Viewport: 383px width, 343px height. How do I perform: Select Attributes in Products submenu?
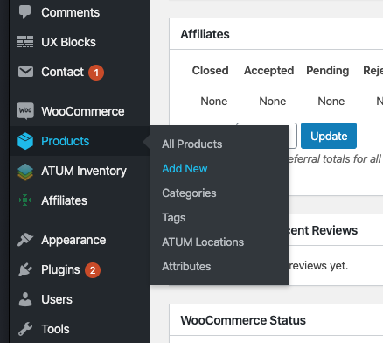point(186,267)
